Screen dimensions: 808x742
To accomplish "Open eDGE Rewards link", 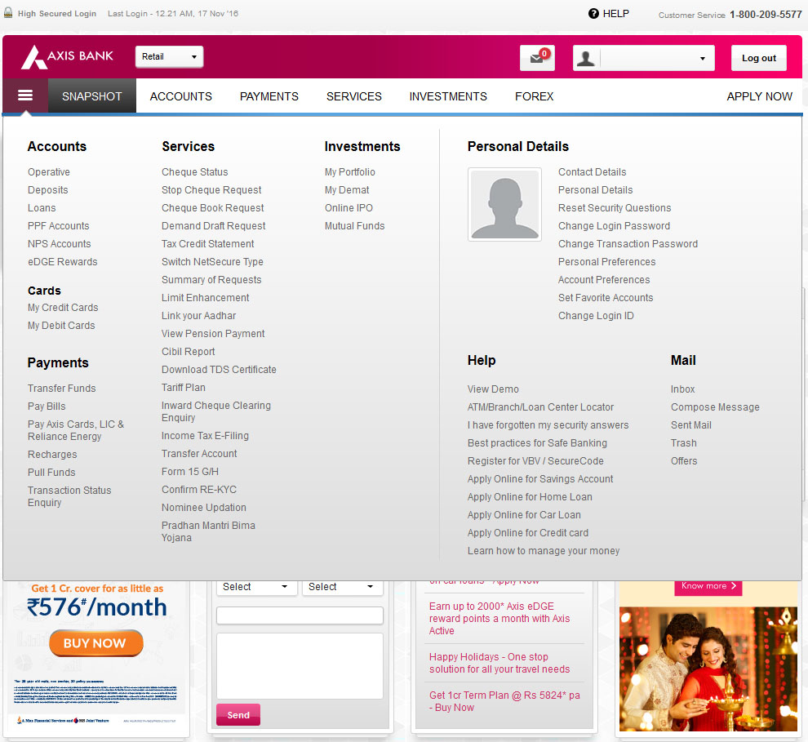I will coord(62,262).
